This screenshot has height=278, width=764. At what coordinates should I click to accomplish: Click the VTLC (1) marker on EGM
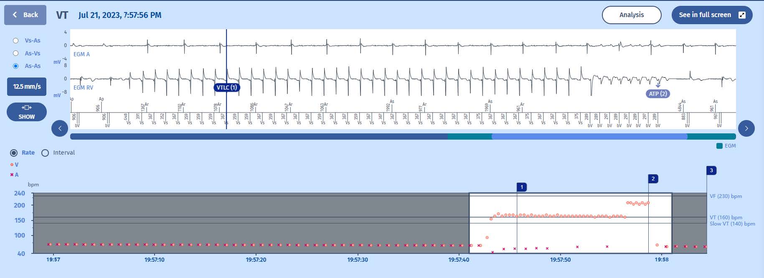coord(226,88)
